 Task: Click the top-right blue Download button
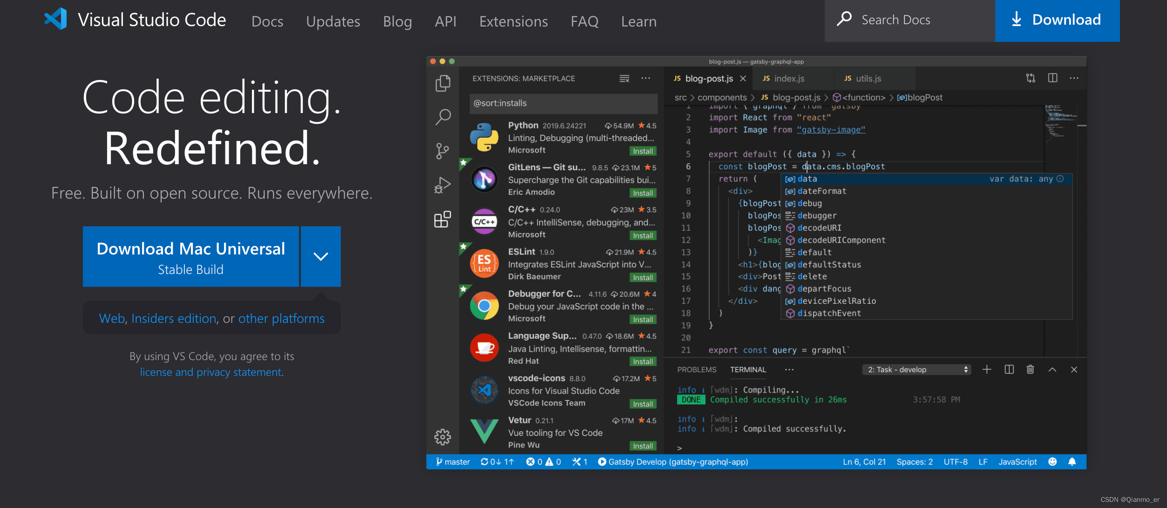point(1057,20)
